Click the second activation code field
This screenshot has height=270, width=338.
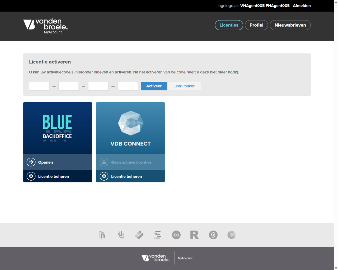[x=69, y=86]
